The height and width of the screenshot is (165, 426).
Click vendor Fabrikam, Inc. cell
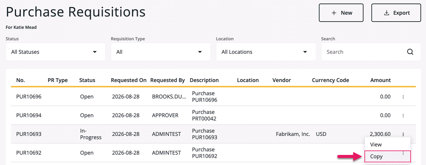(x=293, y=134)
